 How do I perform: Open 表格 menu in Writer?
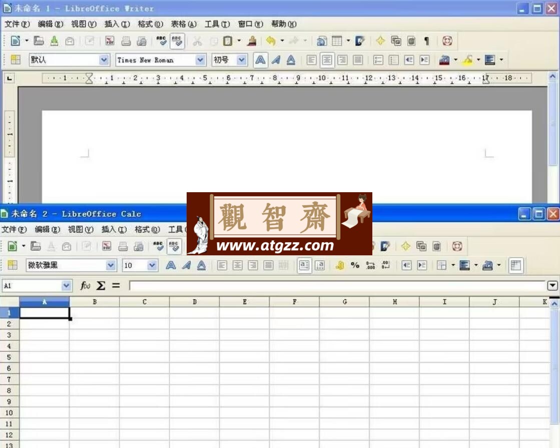click(184, 24)
